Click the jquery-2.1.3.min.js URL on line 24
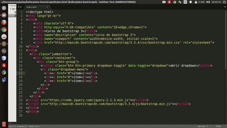Viewport: 227px width, 128px height. pos(89,100)
